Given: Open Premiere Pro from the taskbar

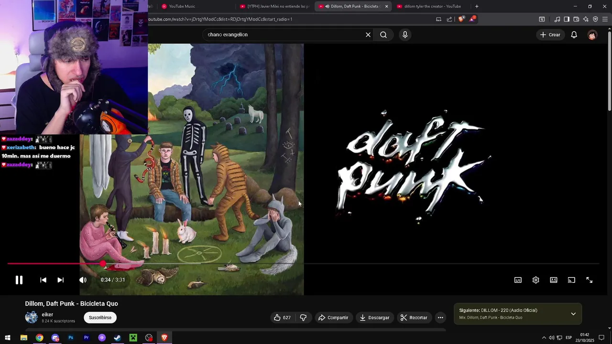Looking at the screenshot, I should coord(86,338).
